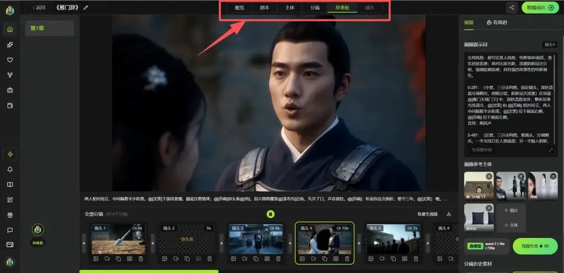Click the QR code sidebar icon

[x=10, y=200]
